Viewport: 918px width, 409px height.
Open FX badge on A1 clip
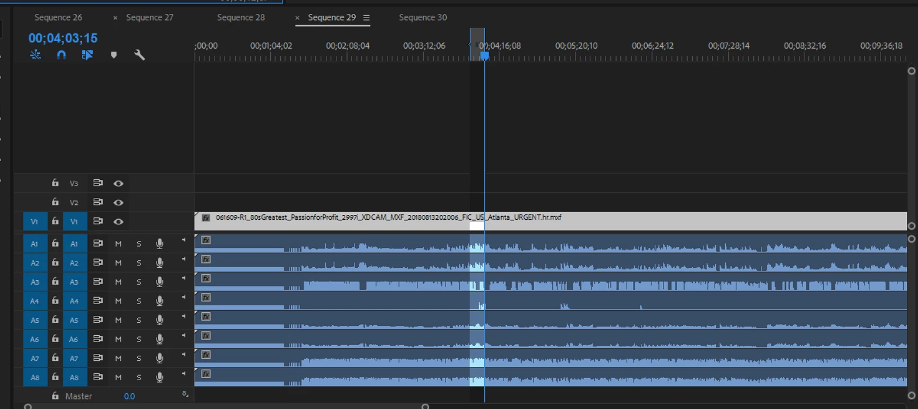(206, 240)
